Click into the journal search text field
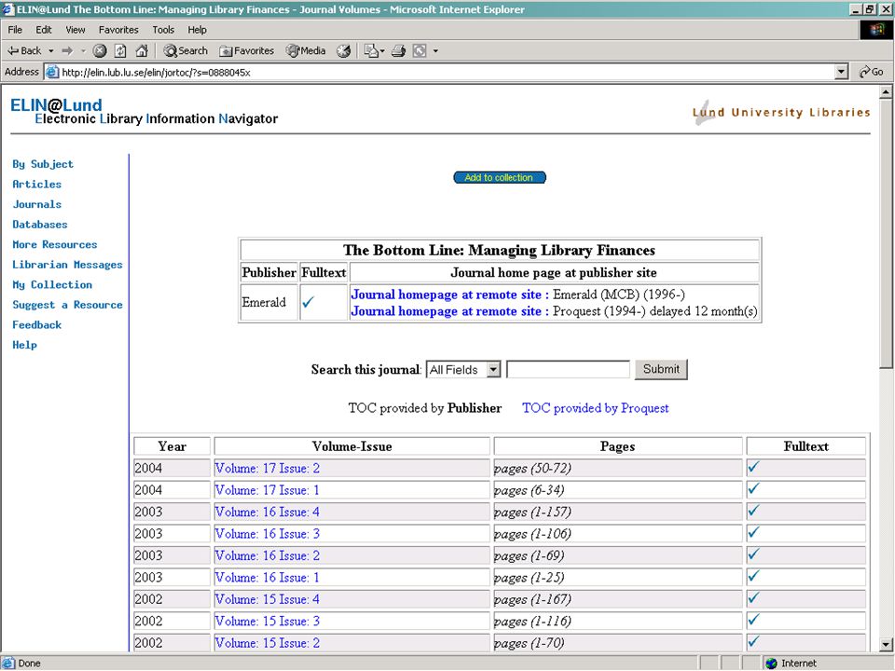895x671 pixels. [568, 369]
